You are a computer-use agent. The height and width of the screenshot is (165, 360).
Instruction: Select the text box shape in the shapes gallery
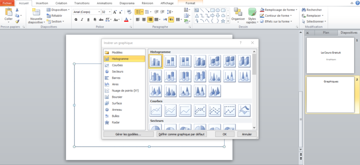196,10
